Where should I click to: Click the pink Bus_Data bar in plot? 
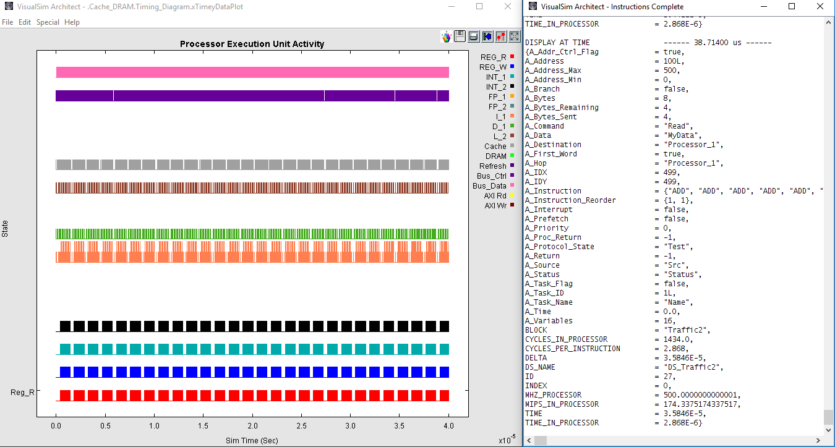tap(252, 72)
